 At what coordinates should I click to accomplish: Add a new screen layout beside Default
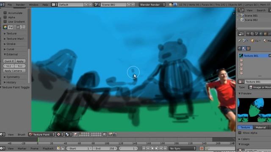pos(86,5)
